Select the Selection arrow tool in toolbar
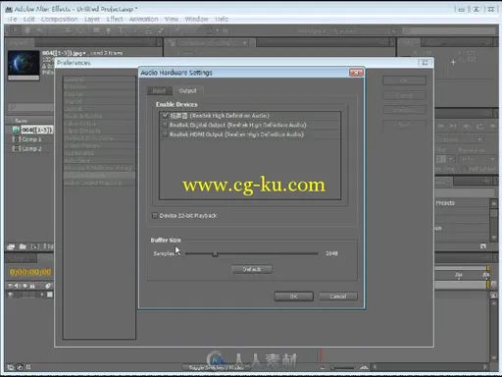The width and height of the screenshot is (502, 377). click(x=15, y=30)
